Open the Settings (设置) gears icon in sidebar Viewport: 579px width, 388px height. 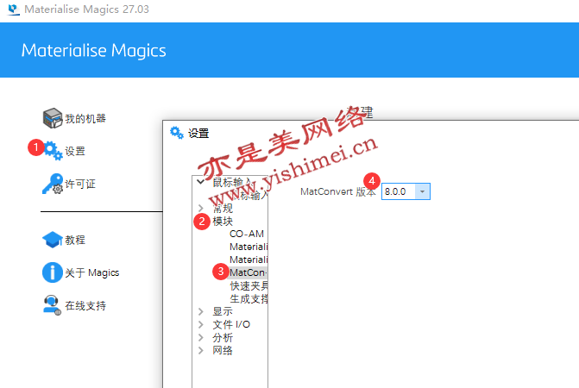point(53,151)
